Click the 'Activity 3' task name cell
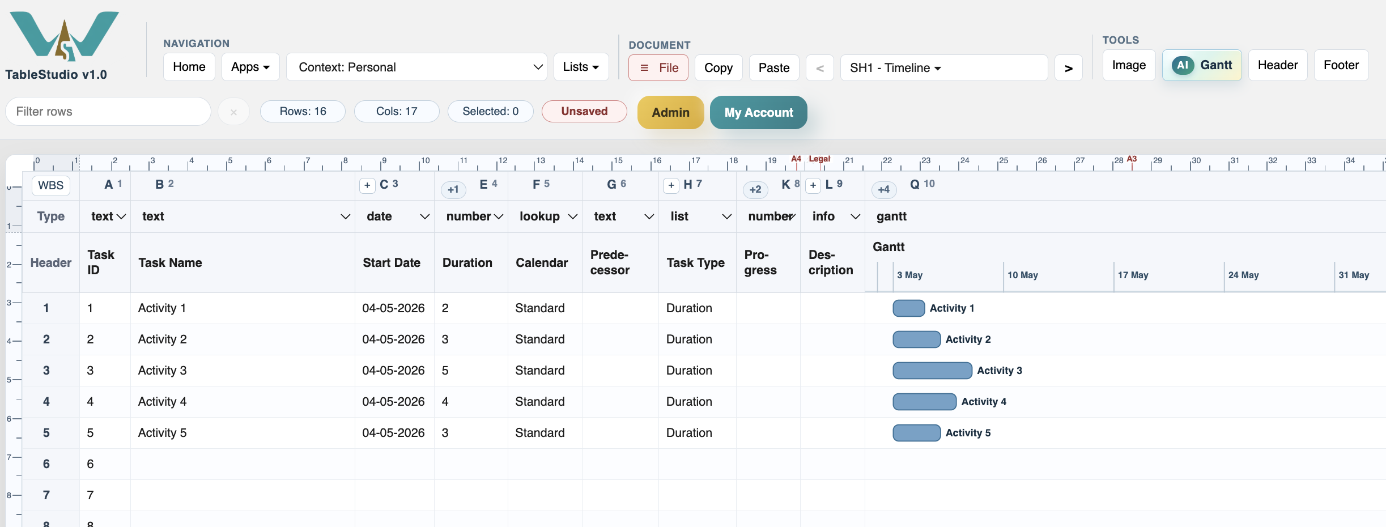Image resolution: width=1386 pixels, height=527 pixels. point(243,371)
